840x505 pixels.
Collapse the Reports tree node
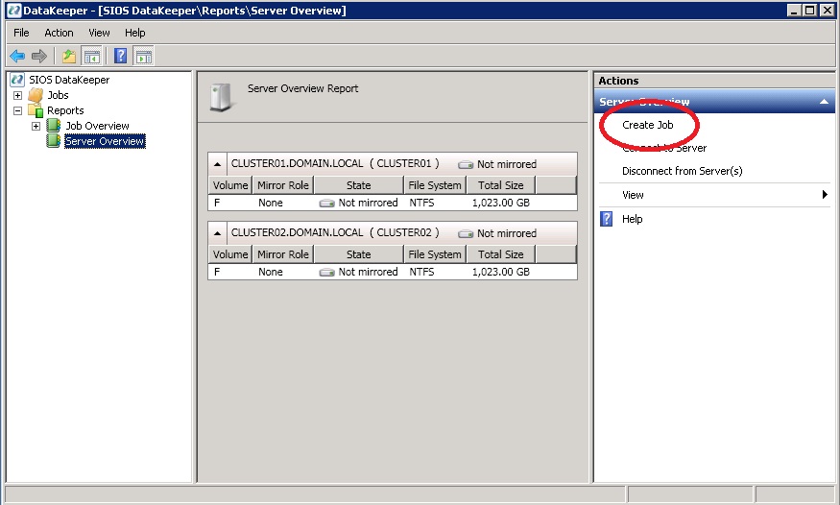(17, 110)
